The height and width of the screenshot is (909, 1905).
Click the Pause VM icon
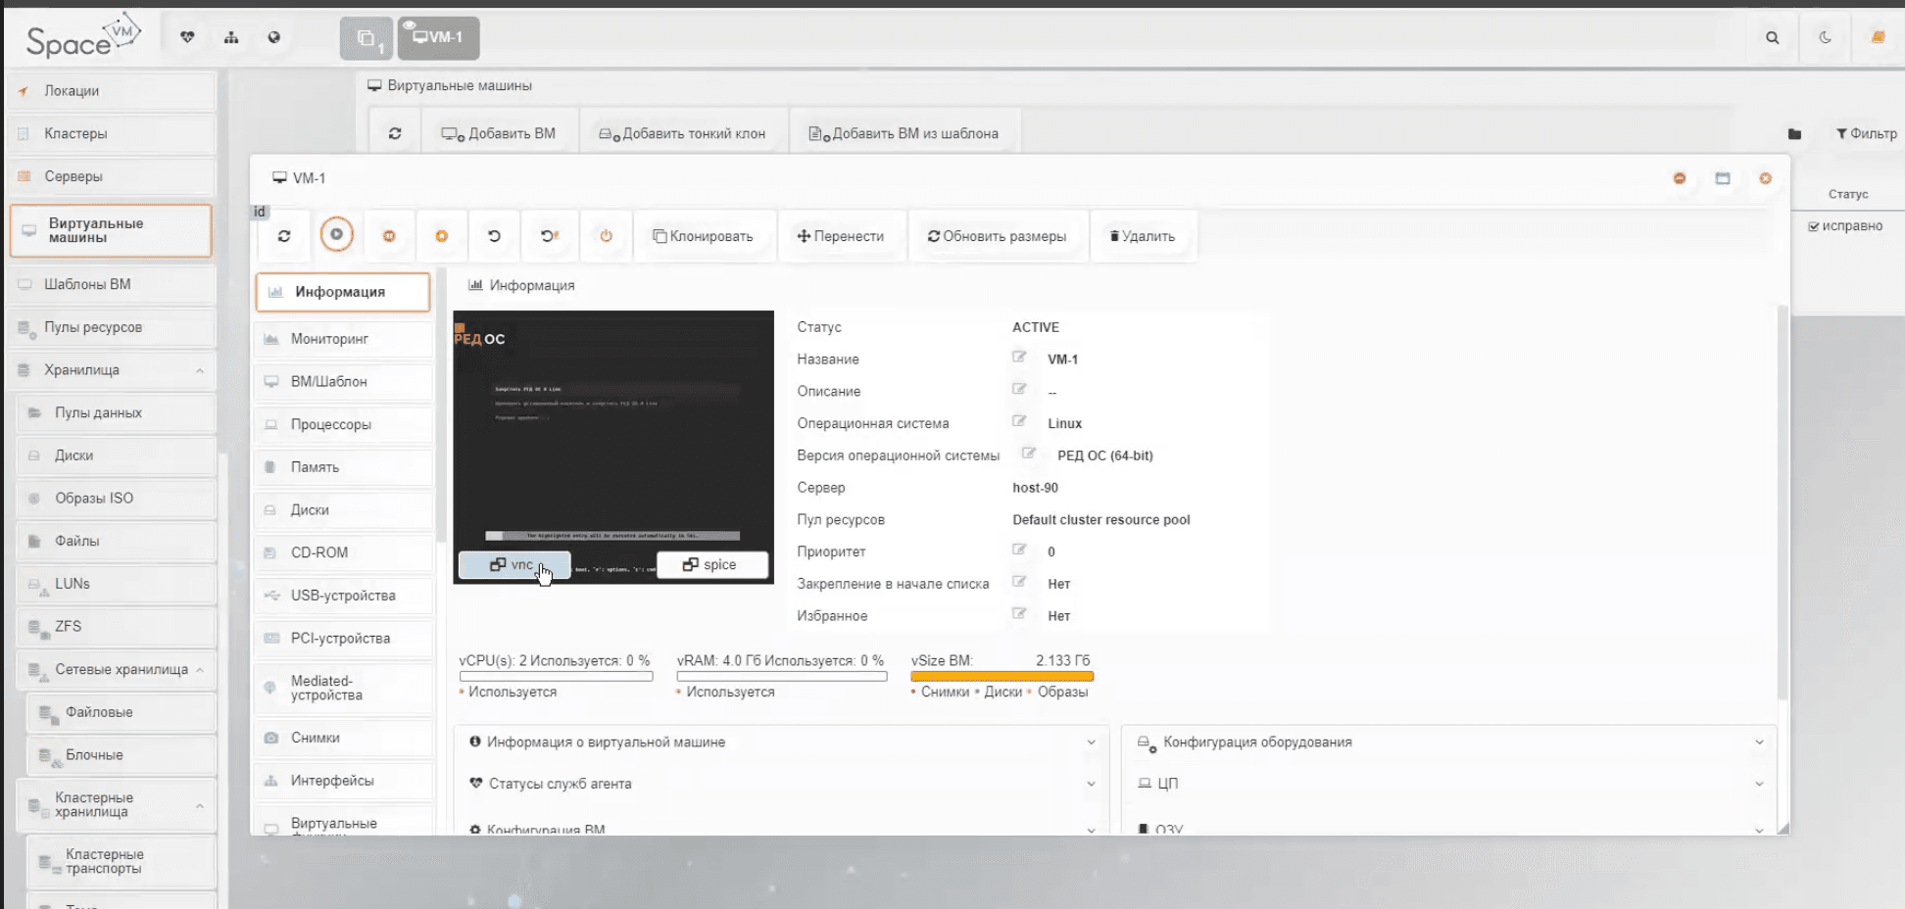[x=388, y=235]
